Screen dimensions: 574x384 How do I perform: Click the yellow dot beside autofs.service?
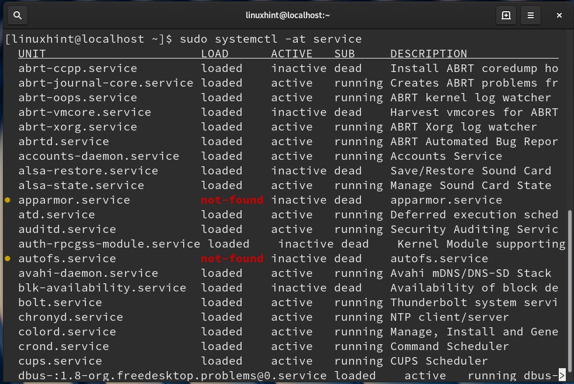point(8,259)
